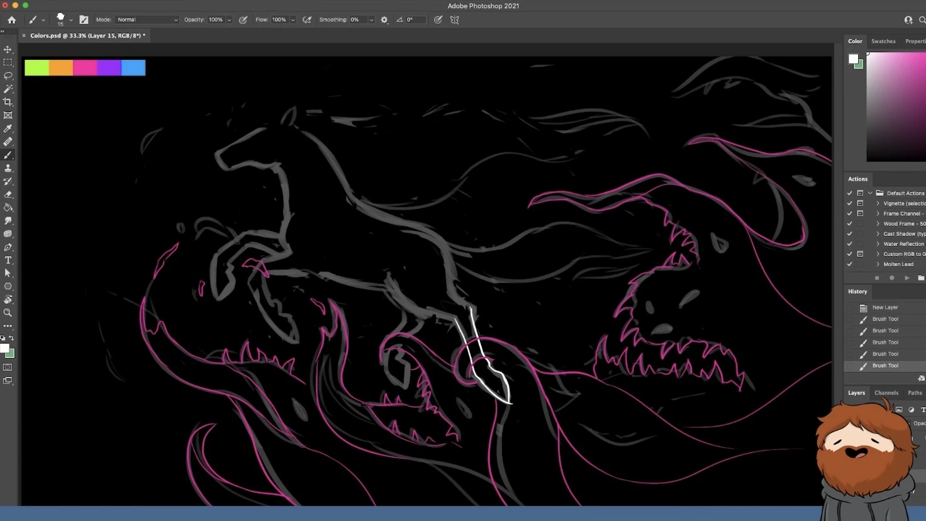The height and width of the screenshot is (521, 926).
Task: Switch to the Channels tab
Action: [x=886, y=393]
